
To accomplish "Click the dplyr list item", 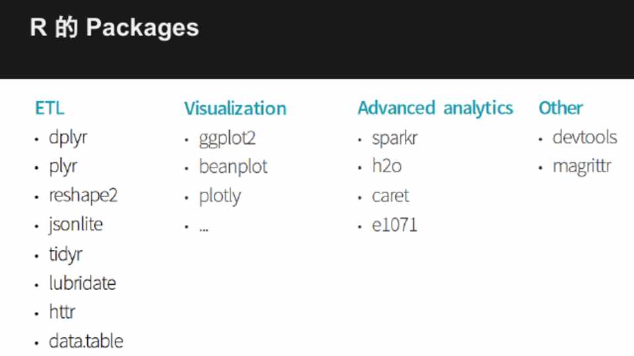I will tap(68, 138).
